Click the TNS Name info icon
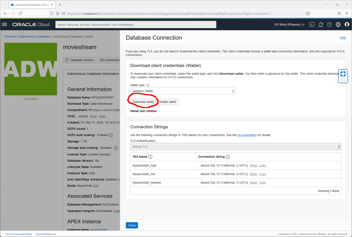Image resolution: width=352 pixels, height=237 pixels. click(150, 157)
